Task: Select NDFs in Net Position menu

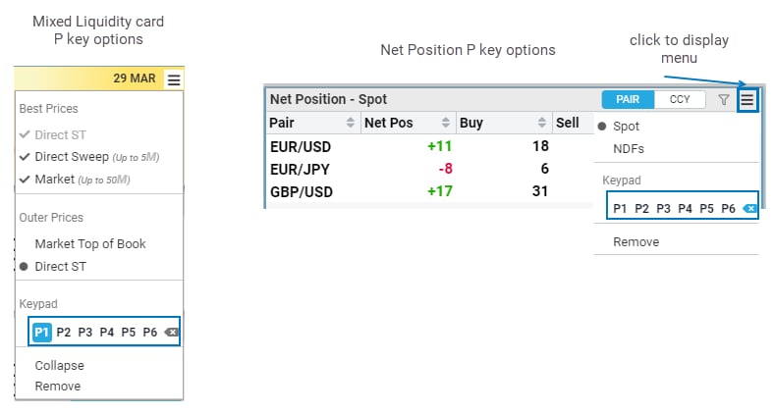Action: pyautogui.click(x=629, y=148)
